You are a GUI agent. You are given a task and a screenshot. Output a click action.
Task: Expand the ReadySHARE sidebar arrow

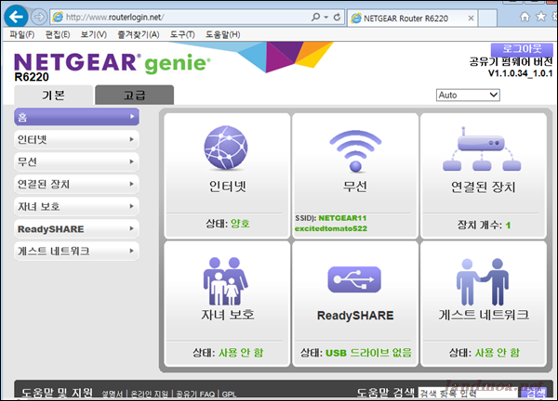pyautogui.click(x=132, y=228)
